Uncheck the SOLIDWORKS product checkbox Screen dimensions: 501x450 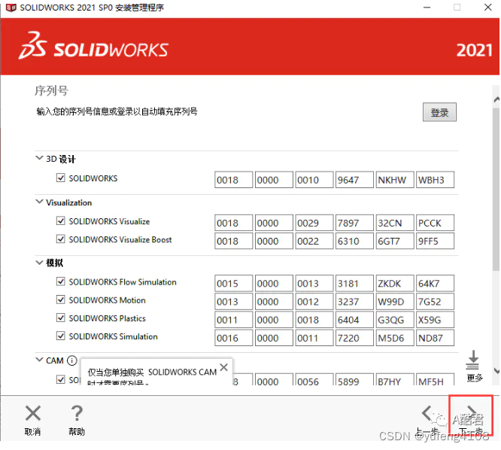pos(61,178)
